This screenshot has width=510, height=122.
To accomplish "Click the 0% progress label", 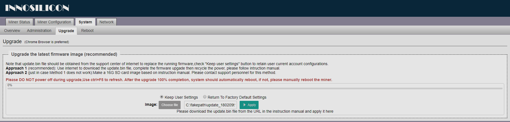I will pos(10,85).
